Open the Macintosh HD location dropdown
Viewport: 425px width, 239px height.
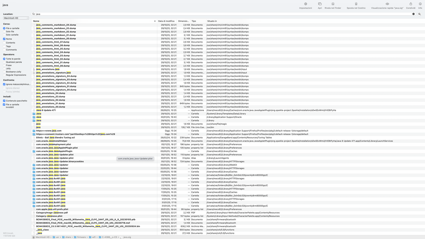coord(16,18)
